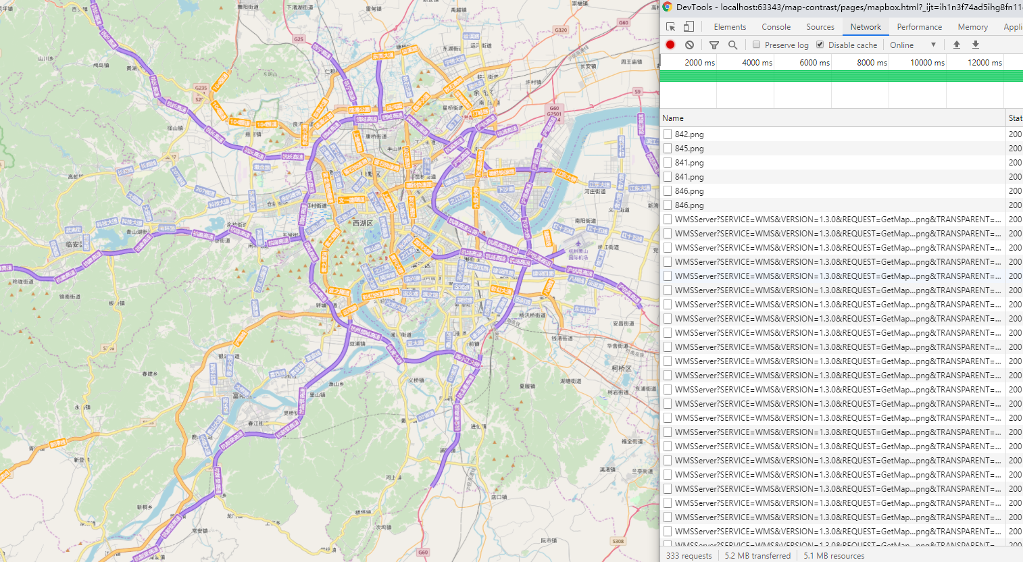1023x562 pixels.
Task: Select the 842.png request row
Action: tap(689, 134)
